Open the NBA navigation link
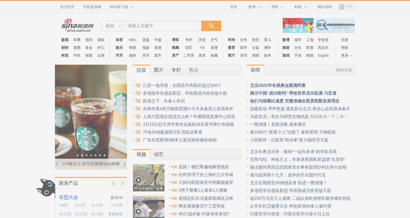The height and width of the screenshot is (218, 410). (132, 40)
